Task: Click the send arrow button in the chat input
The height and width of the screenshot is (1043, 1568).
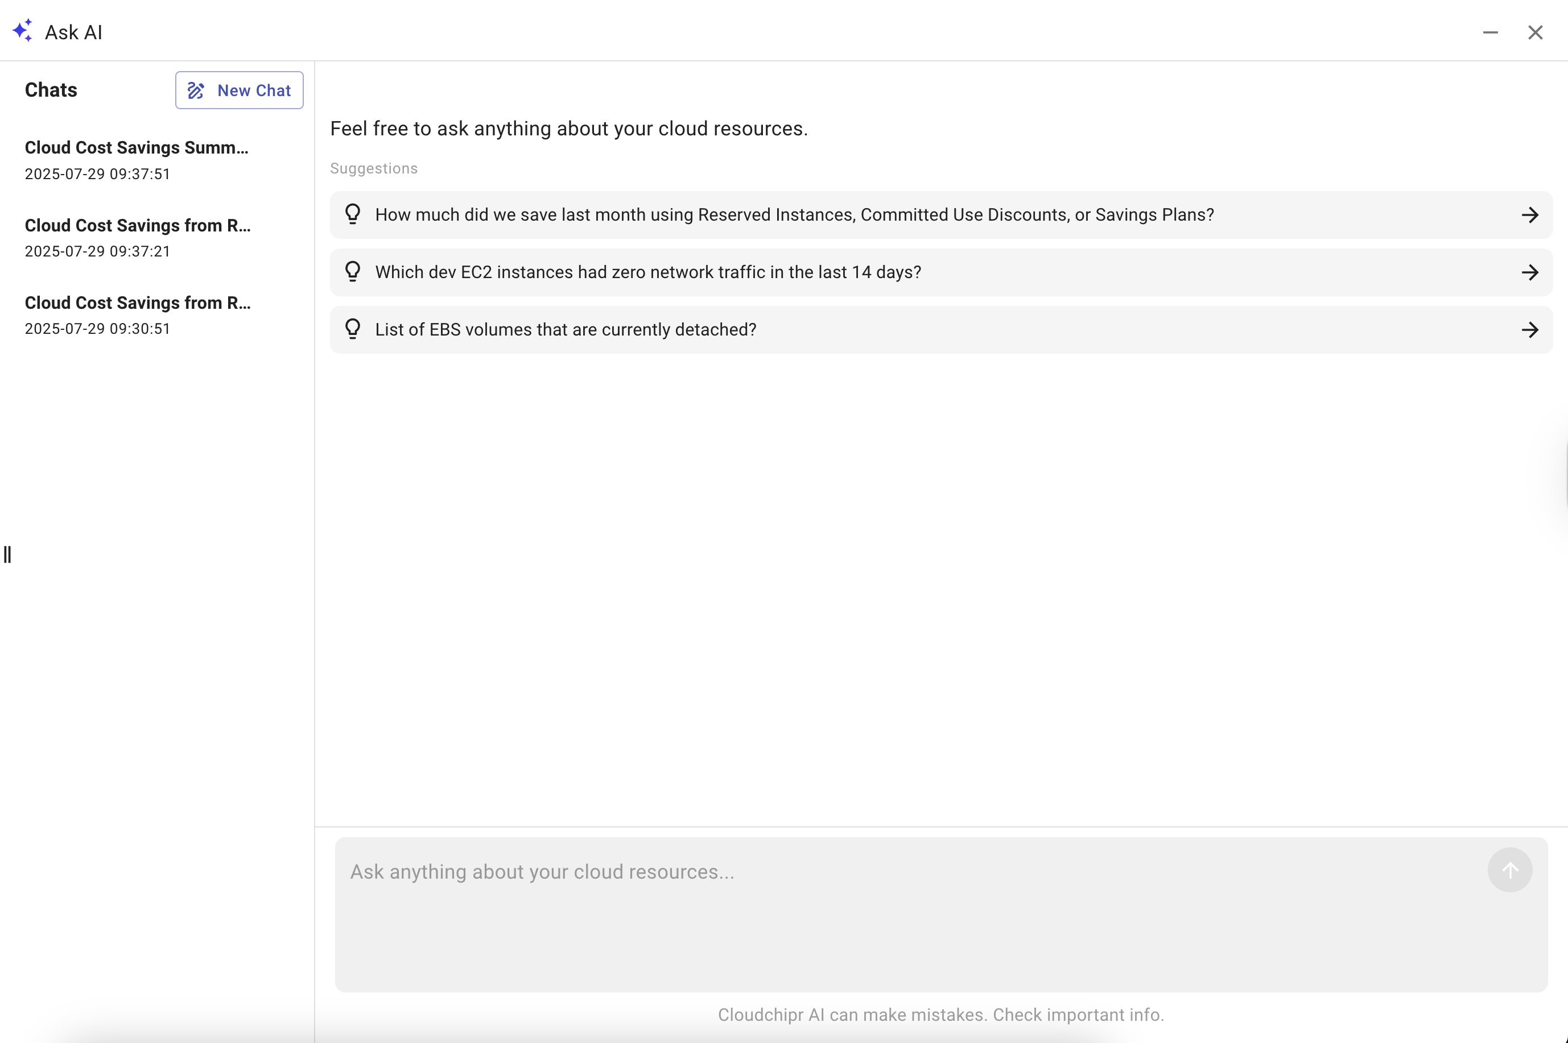Action: [x=1509, y=870]
